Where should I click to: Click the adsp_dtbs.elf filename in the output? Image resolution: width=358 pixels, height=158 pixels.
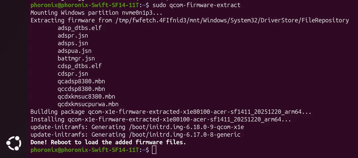[80, 28]
